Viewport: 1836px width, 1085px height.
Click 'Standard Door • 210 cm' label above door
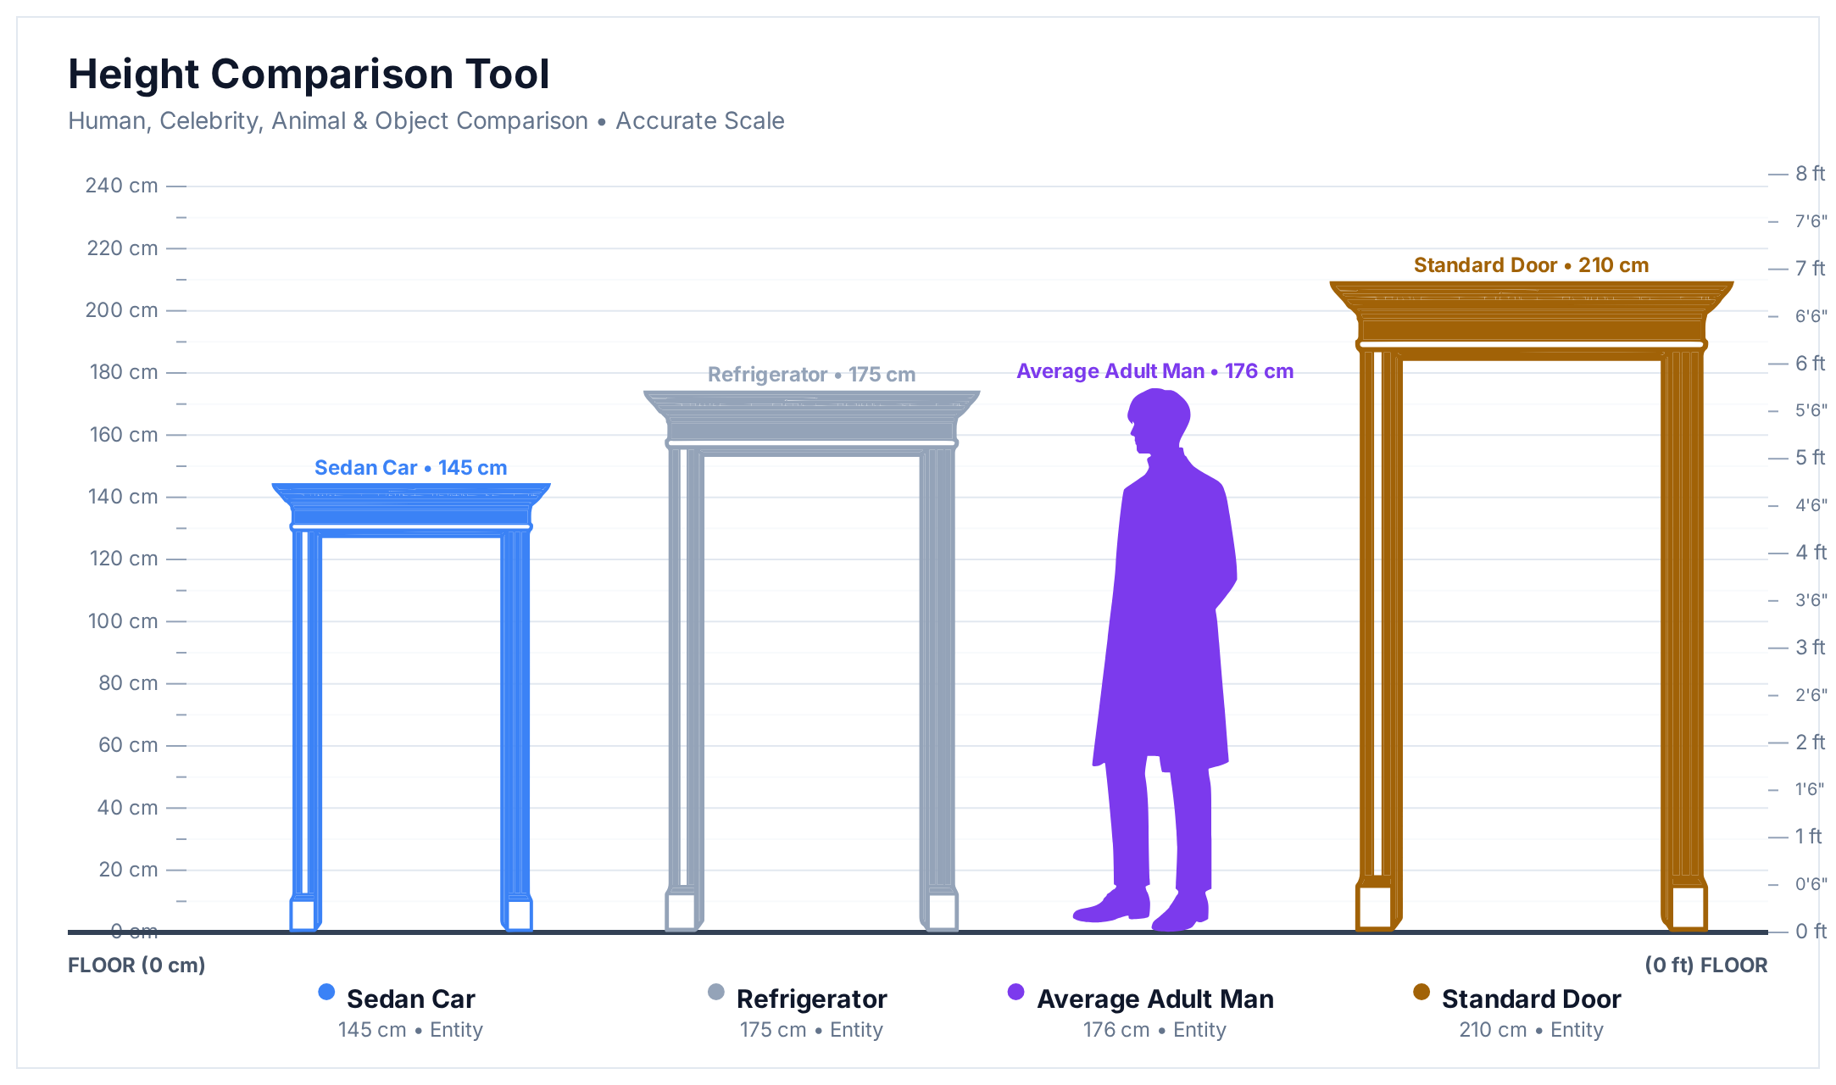click(1532, 265)
